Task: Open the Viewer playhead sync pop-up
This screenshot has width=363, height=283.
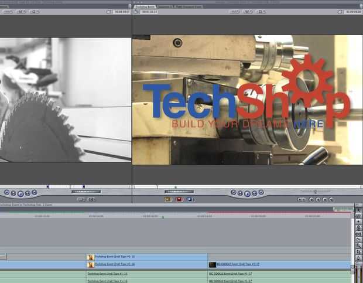Action: click(35, 12)
